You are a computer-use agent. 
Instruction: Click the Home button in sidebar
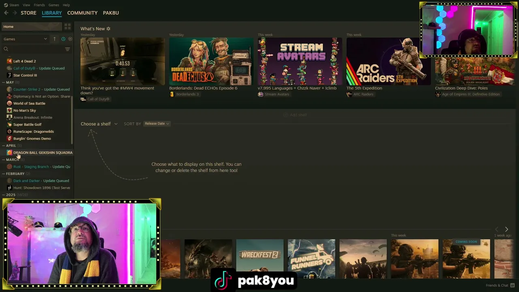click(x=31, y=26)
